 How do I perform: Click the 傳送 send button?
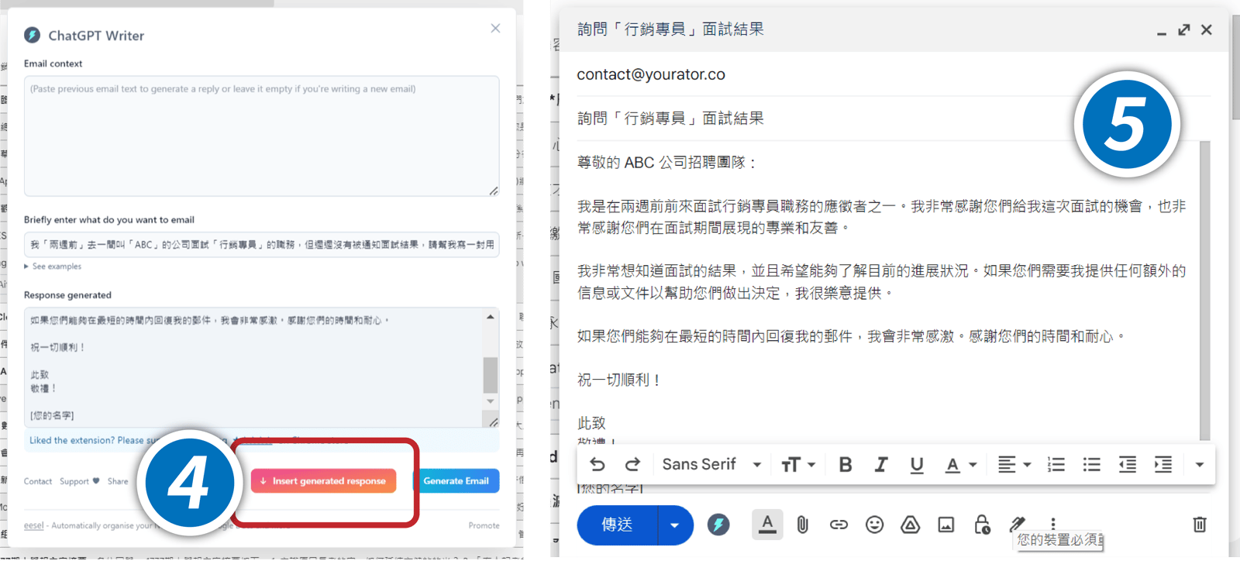tap(618, 525)
